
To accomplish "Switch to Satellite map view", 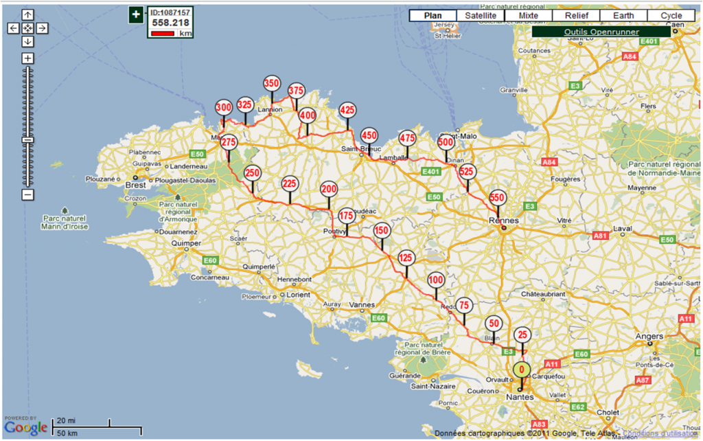I will pyautogui.click(x=481, y=16).
